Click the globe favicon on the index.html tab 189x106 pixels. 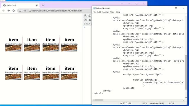pos(4,5)
